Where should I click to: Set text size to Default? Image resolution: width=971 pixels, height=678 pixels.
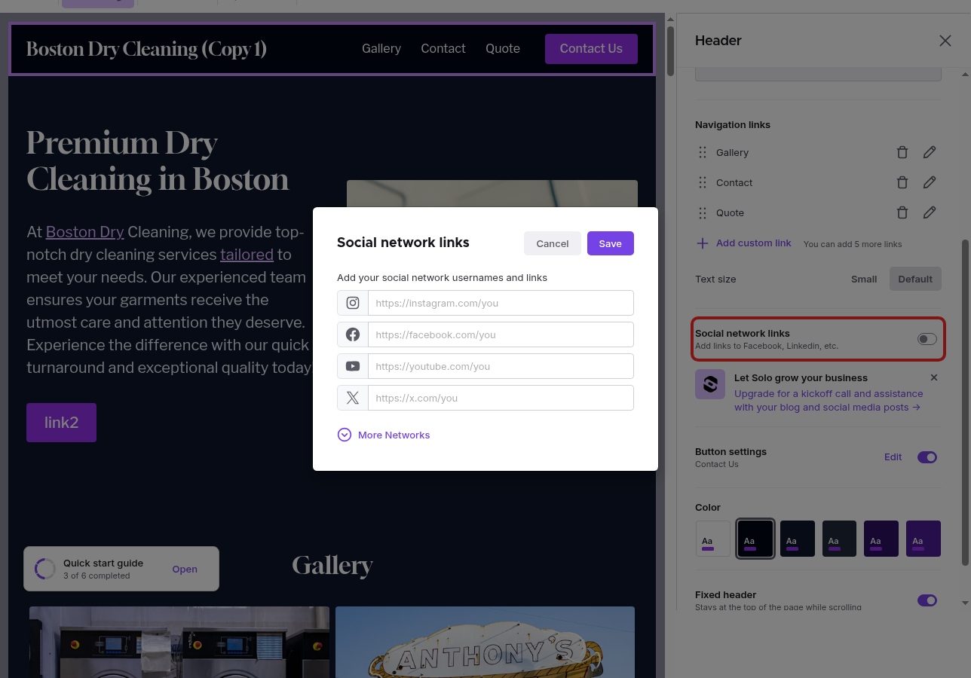pos(915,279)
